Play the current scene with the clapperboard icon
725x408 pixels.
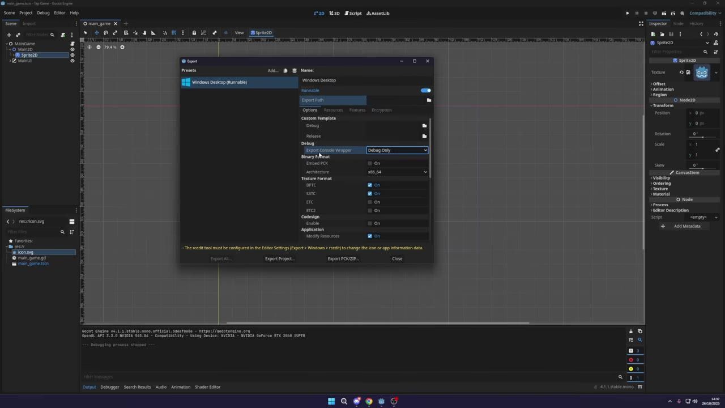coord(664,13)
